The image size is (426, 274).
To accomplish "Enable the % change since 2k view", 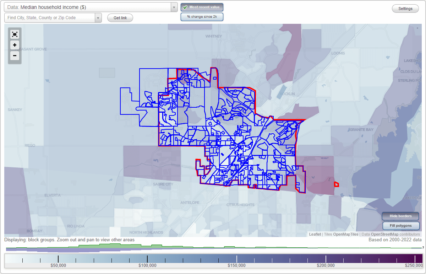I will coord(202,16).
